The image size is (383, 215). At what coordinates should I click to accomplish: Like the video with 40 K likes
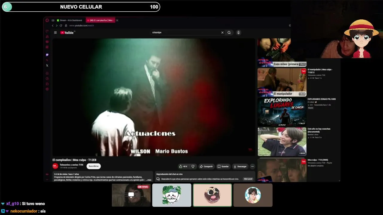(183, 166)
